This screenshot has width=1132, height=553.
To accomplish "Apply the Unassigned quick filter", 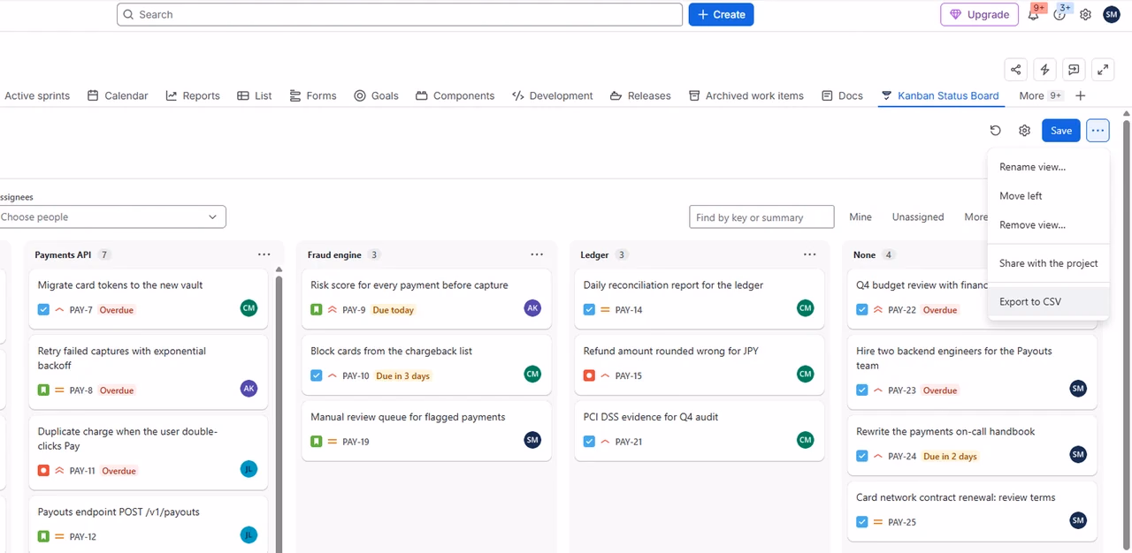I will click(x=918, y=216).
